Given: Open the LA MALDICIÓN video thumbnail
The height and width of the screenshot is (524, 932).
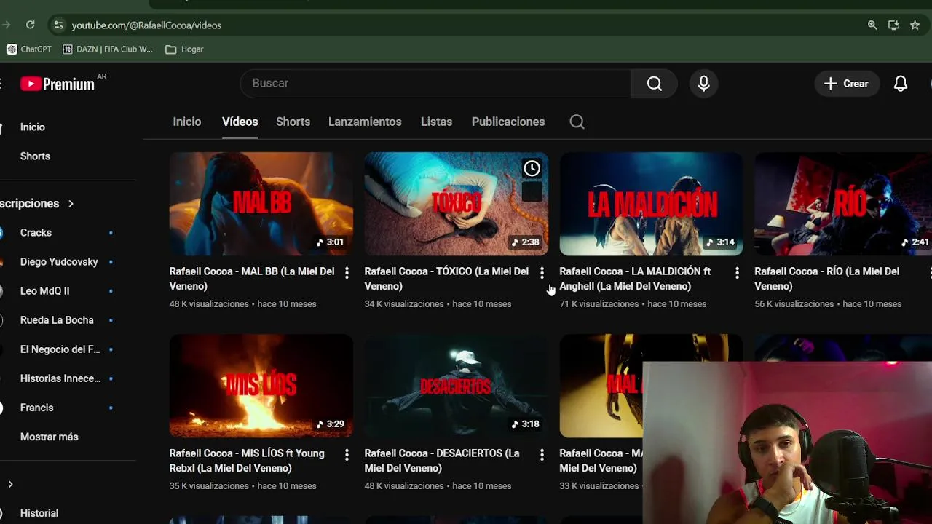Looking at the screenshot, I should click(x=651, y=204).
